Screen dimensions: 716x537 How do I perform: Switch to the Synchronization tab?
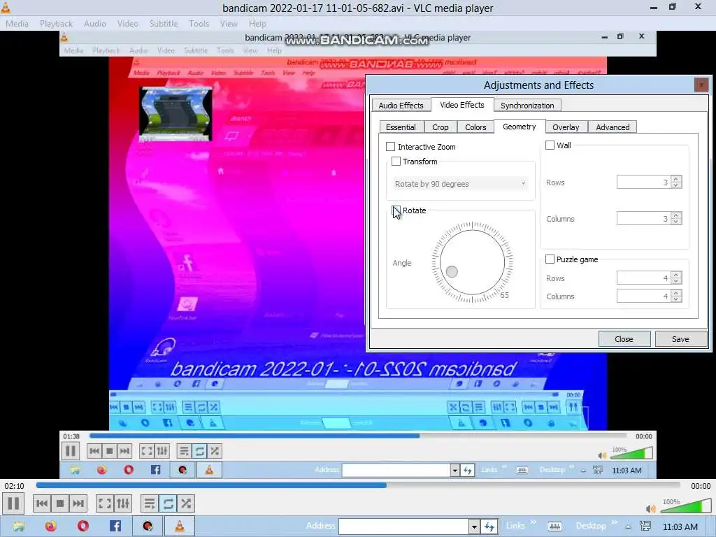(x=527, y=106)
